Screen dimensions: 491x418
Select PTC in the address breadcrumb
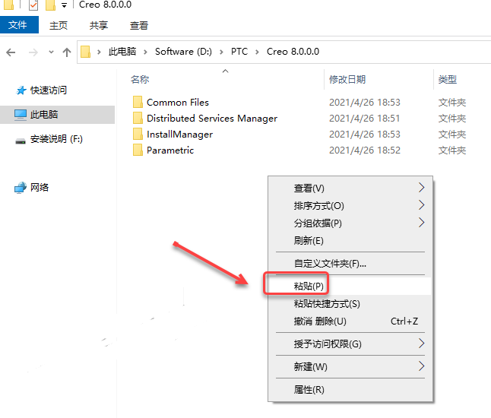click(239, 52)
